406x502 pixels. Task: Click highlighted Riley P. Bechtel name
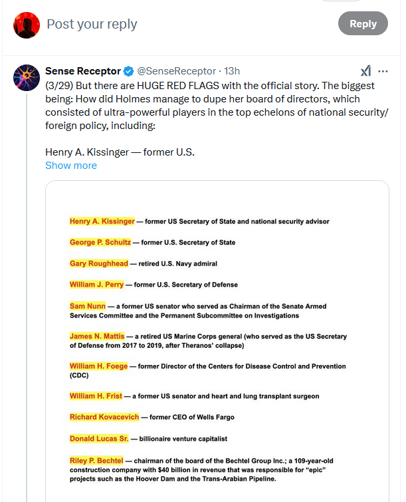[96, 461]
